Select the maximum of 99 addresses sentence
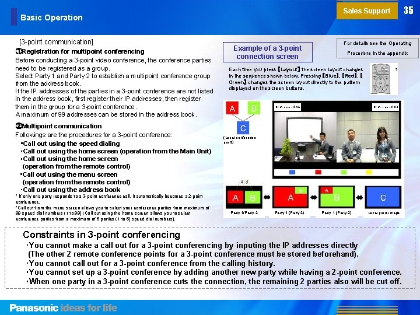Screen dimensions: 420x315 click(x=106, y=115)
